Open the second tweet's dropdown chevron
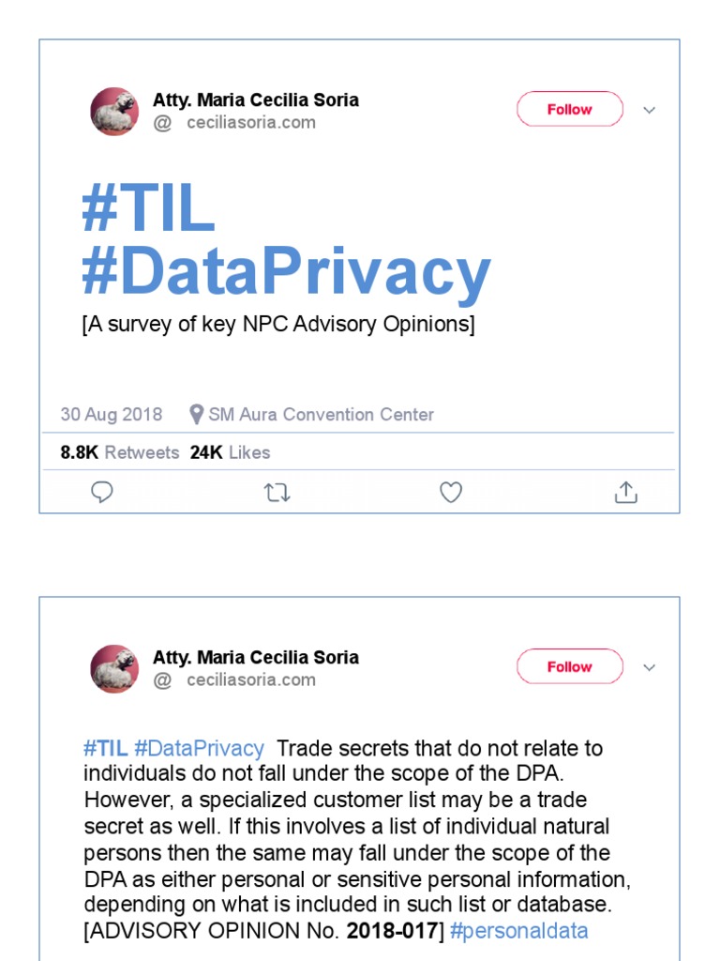The image size is (720, 961). coord(649,667)
